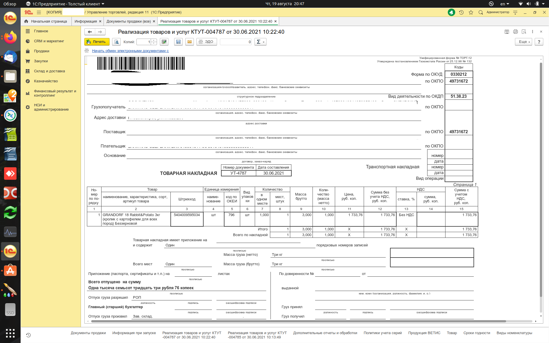Screen dimensions: 549x343
Task: Open favorites with the star icon
Action: tap(471, 12)
